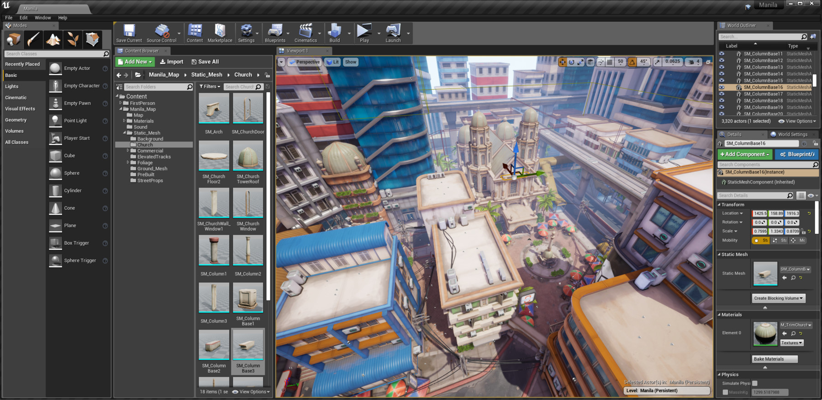Maximize viewport restore icon
Image resolution: width=822 pixels, height=400 pixels.
(x=708, y=62)
